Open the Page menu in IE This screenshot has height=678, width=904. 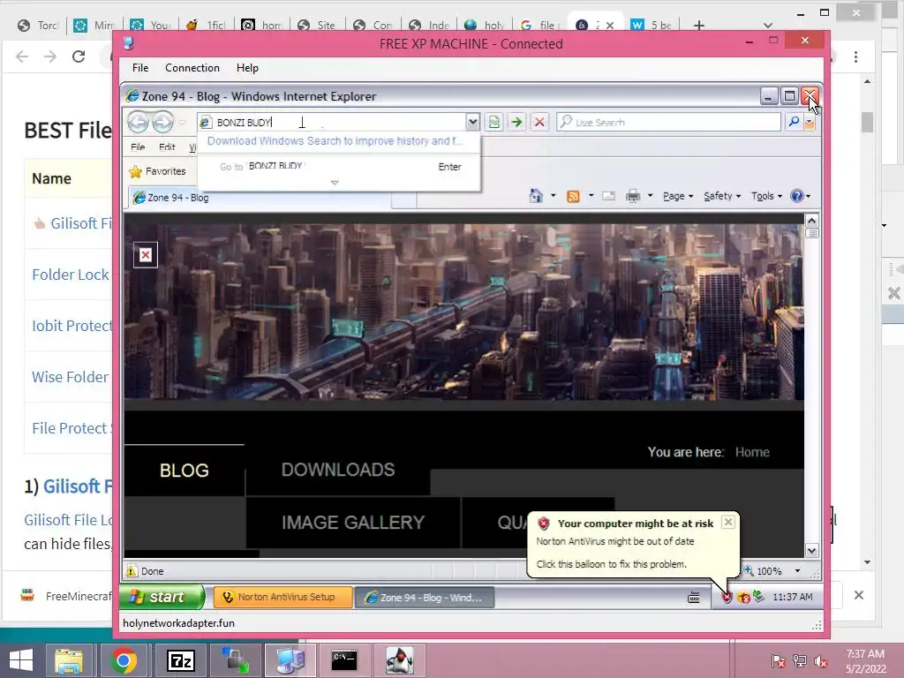(x=678, y=196)
